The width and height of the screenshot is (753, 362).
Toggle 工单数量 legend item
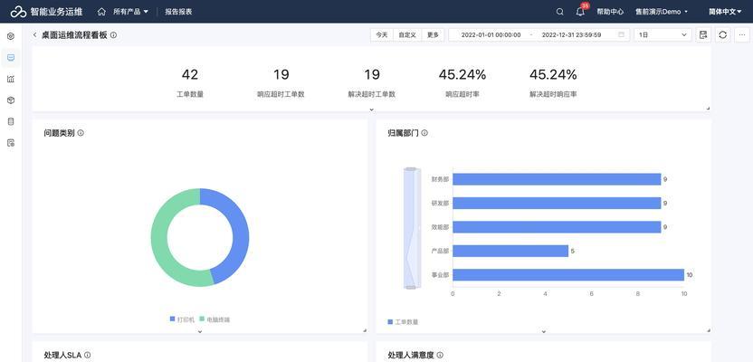click(x=403, y=322)
